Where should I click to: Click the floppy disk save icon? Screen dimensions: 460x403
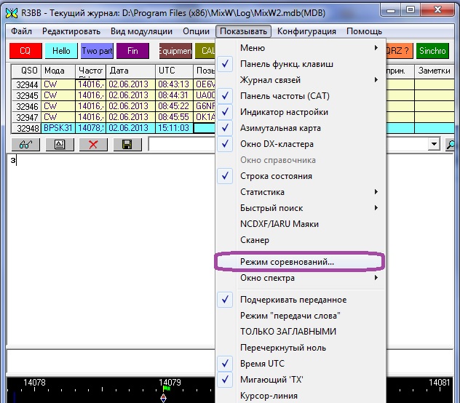click(127, 144)
